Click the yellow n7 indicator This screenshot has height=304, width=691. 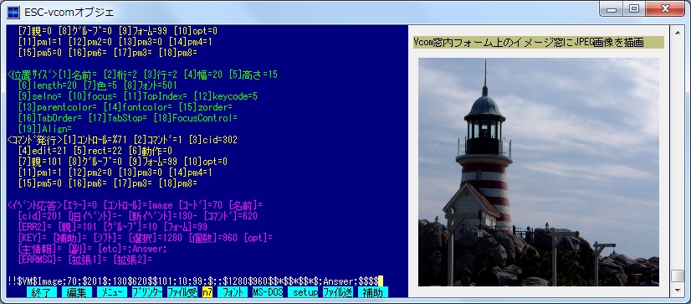pyautogui.click(x=207, y=292)
